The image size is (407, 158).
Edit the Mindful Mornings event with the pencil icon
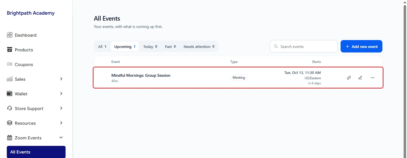(x=360, y=78)
